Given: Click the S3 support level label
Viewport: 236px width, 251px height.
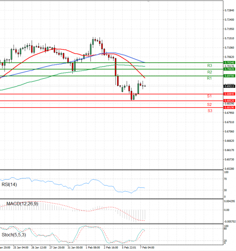Looking at the screenshot, I should click(x=210, y=111).
